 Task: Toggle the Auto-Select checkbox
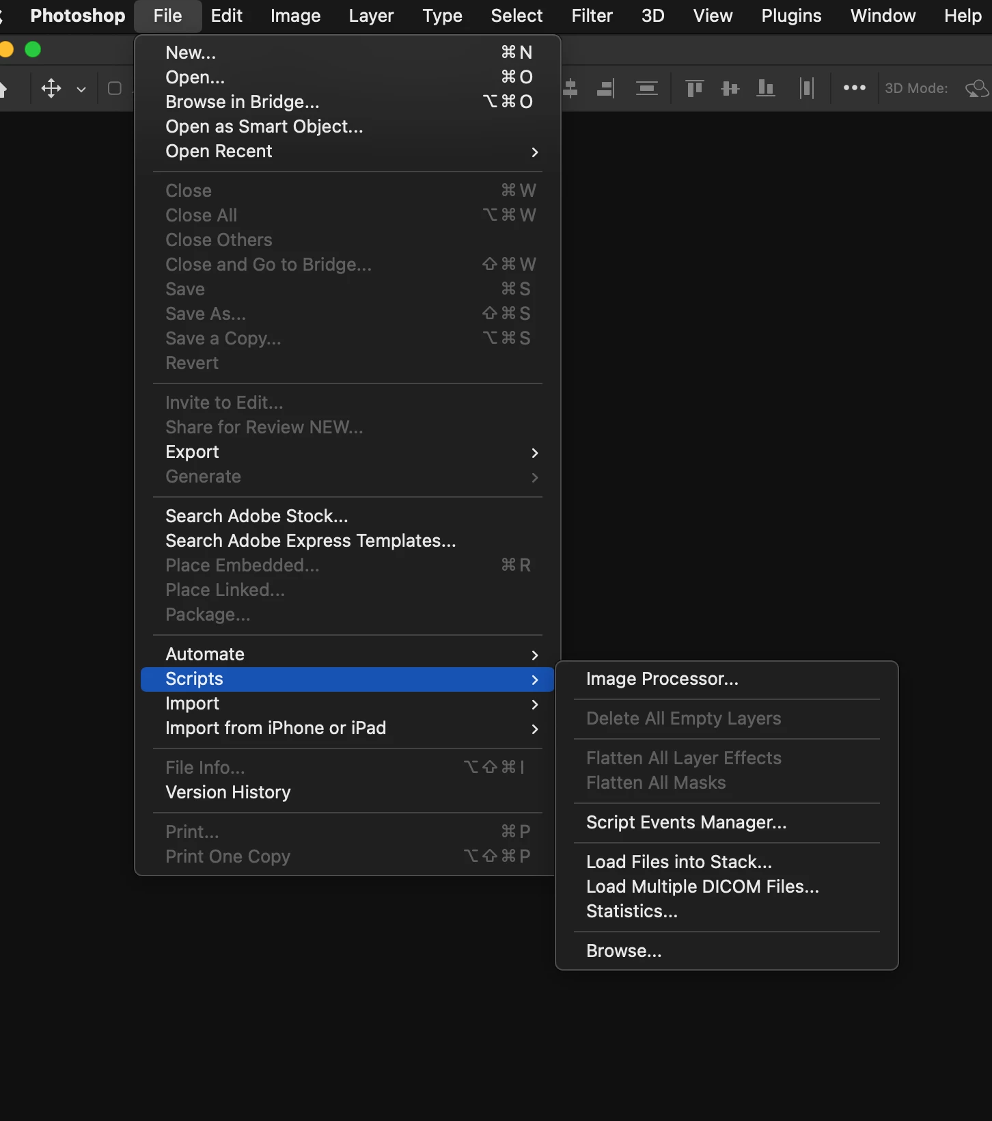click(x=115, y=88)
